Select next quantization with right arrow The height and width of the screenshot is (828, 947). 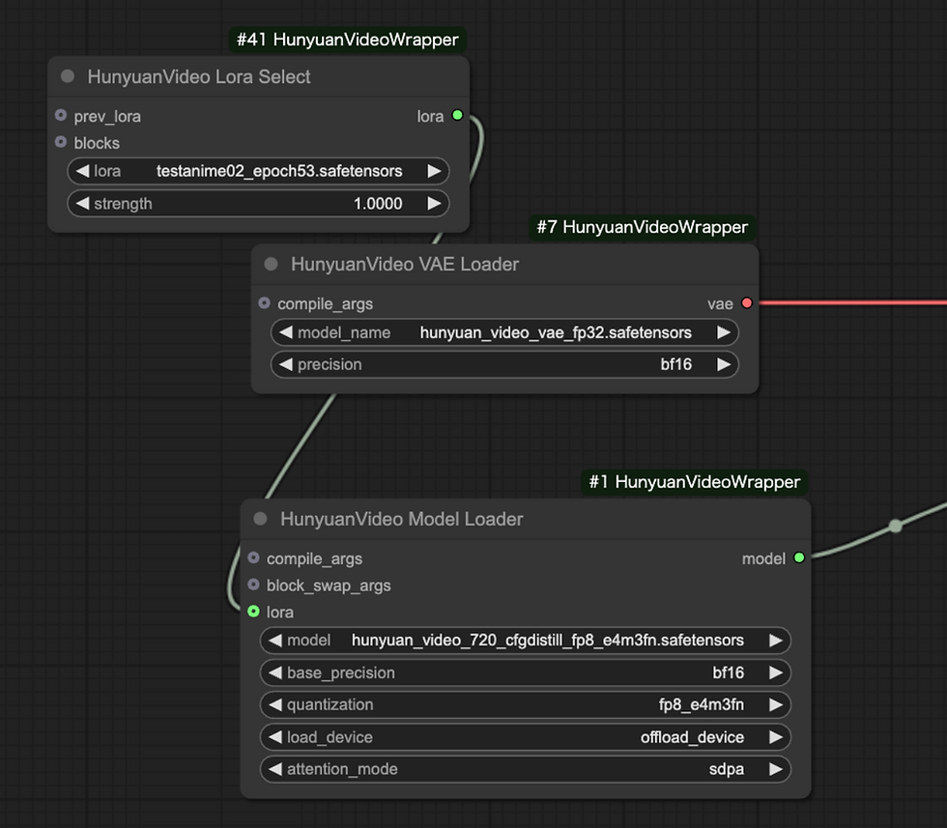point(775,704)
